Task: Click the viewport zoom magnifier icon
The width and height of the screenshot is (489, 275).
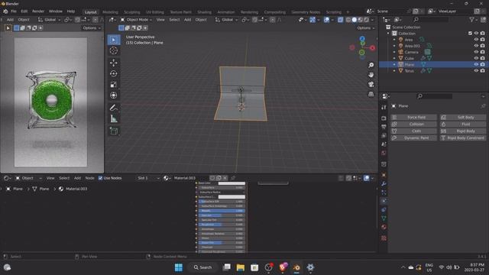Action: click(x=371, y=65)
